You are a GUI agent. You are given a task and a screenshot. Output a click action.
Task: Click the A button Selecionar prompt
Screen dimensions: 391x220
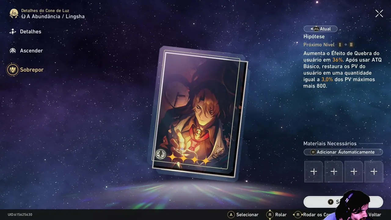tap(243, 215)
